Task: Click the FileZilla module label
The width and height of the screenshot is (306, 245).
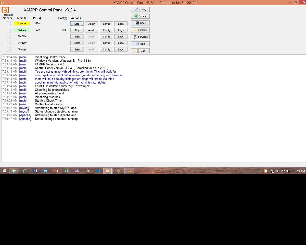Action: pos(22,36)
